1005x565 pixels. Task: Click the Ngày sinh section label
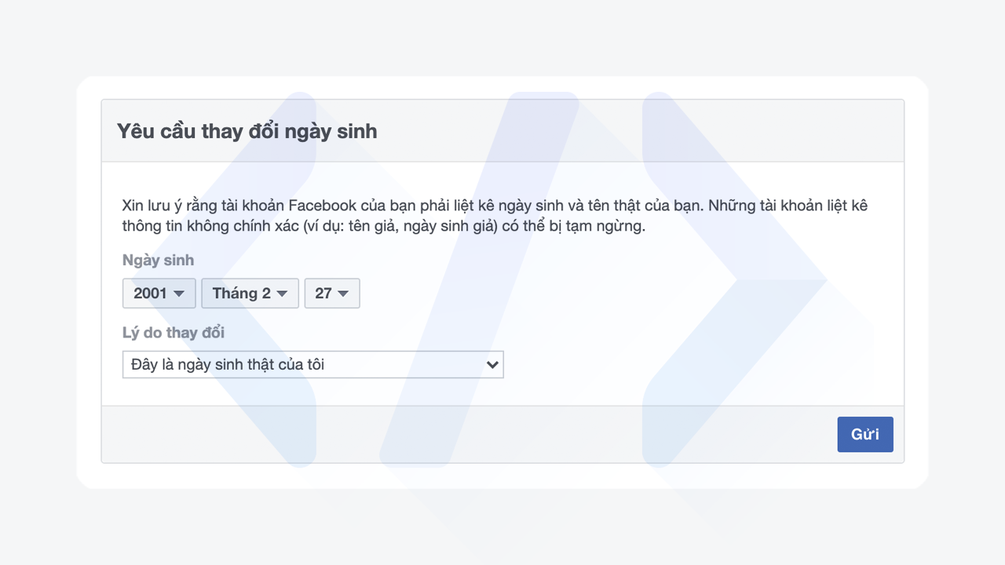click(157, 260)
